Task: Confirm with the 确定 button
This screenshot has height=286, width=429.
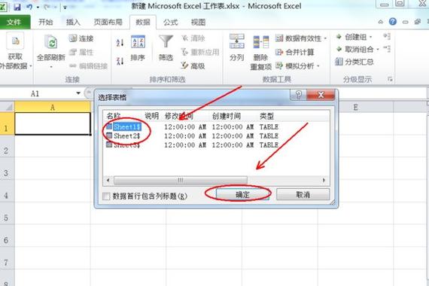Action: click(242, 195)
